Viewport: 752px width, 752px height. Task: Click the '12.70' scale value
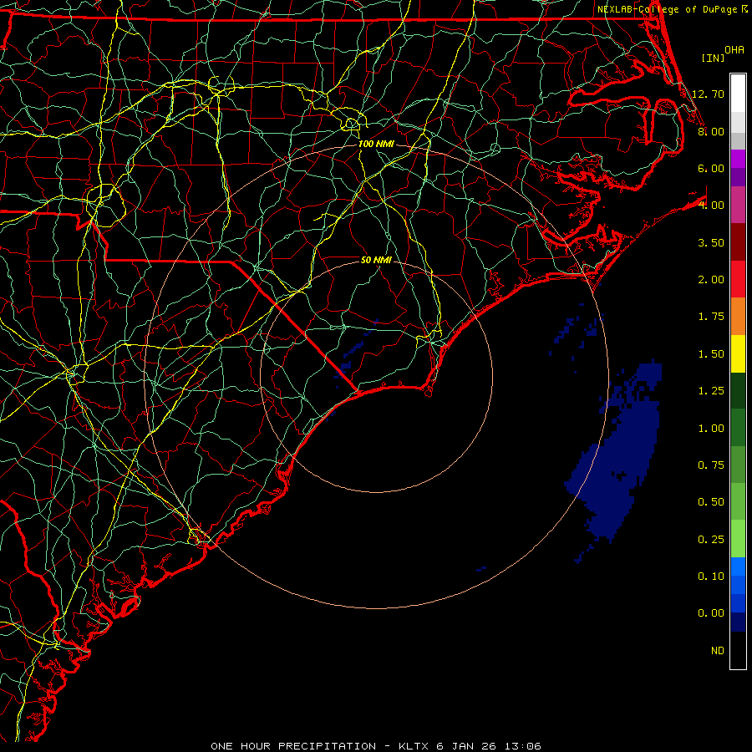[708, 94]
